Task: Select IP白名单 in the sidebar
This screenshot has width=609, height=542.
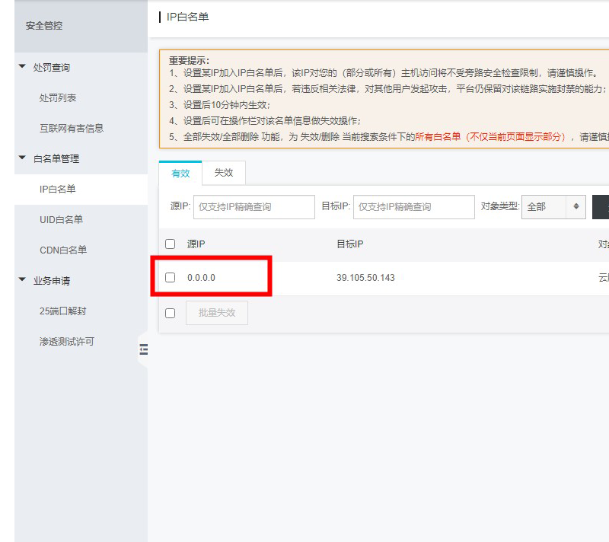Action: click(58, 190)
